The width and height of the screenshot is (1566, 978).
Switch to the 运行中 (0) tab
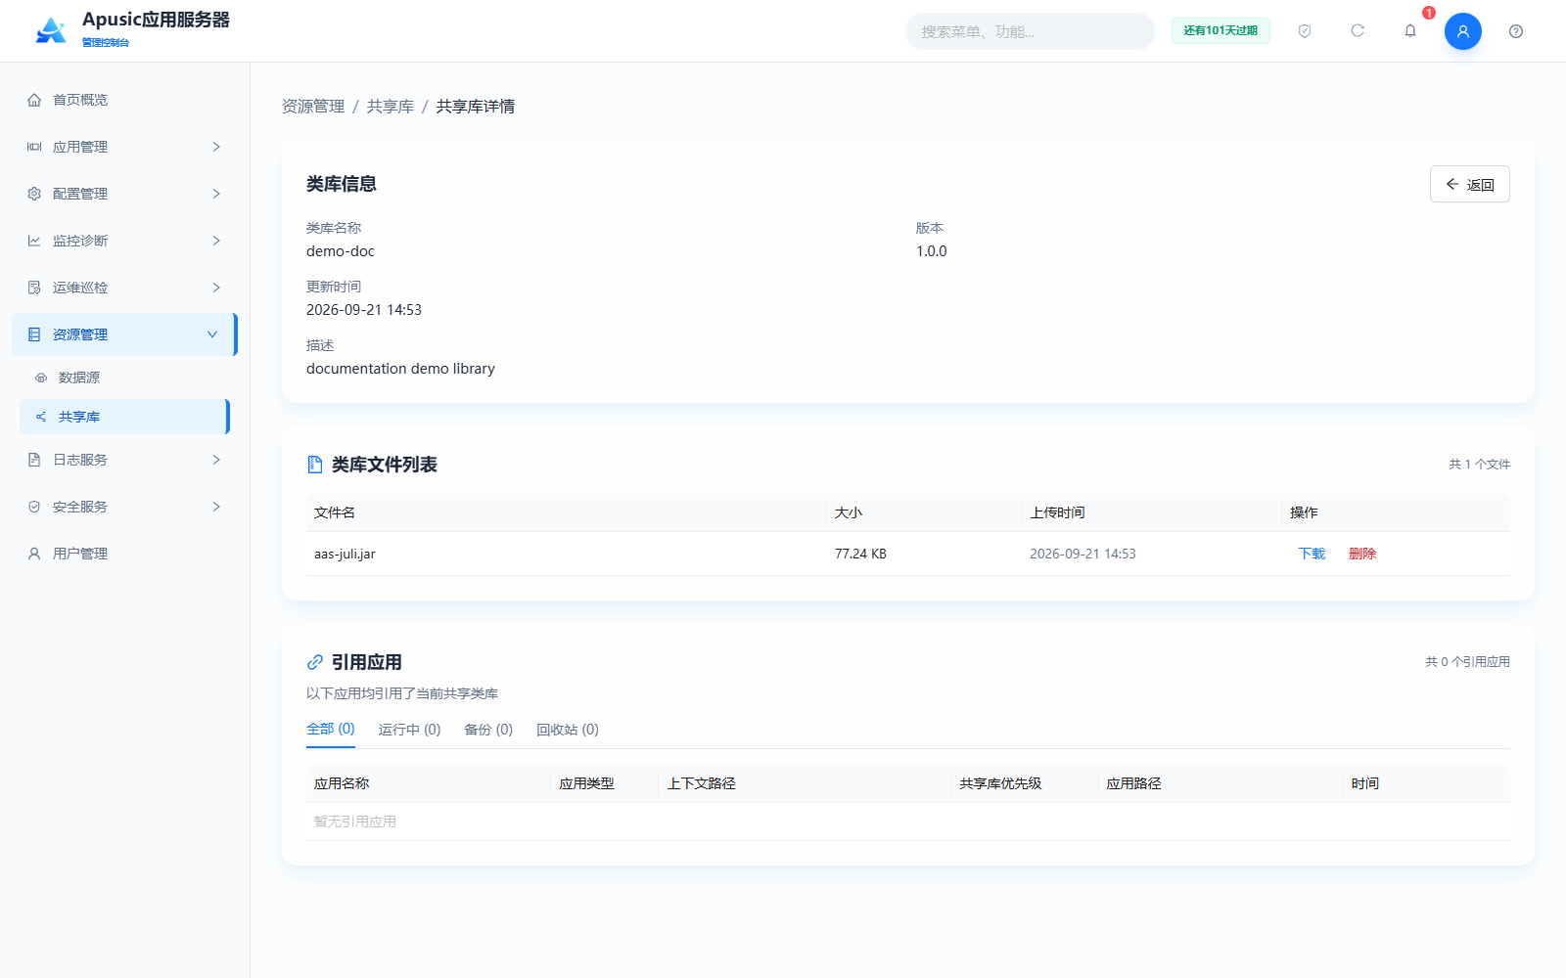coord(409,730)
